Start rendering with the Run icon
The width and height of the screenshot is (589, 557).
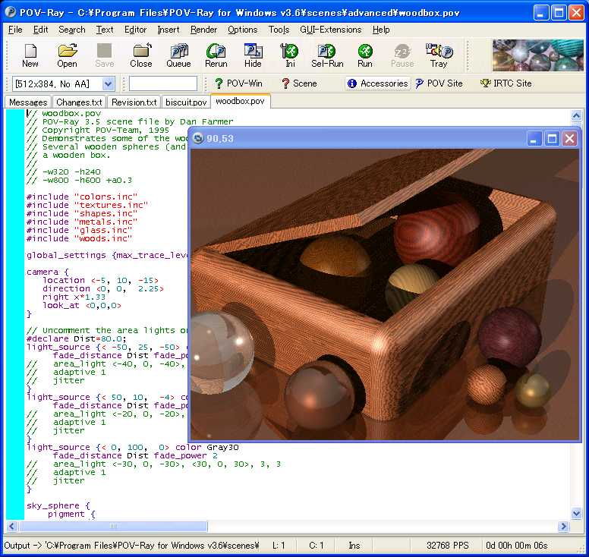point(365,55)
